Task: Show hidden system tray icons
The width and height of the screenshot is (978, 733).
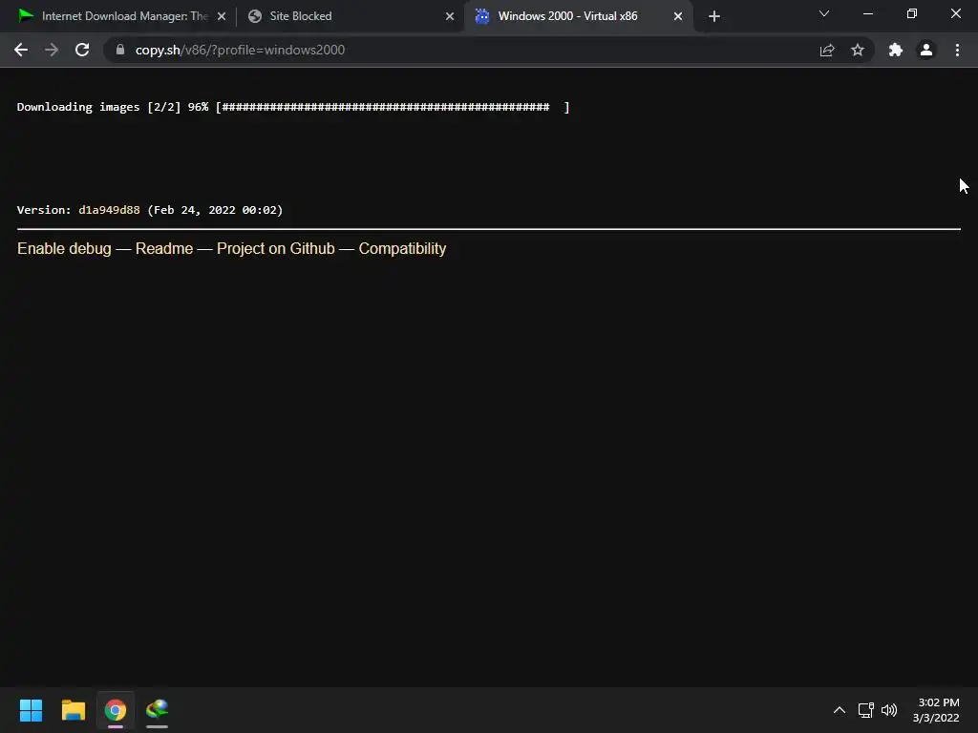Action: [840, 710]
